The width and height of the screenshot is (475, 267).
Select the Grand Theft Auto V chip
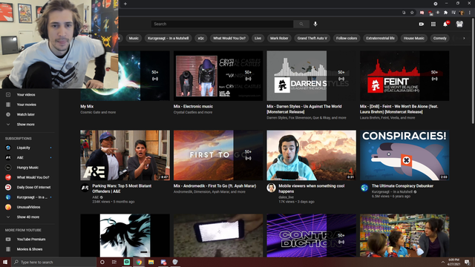[x=312, y=38]
